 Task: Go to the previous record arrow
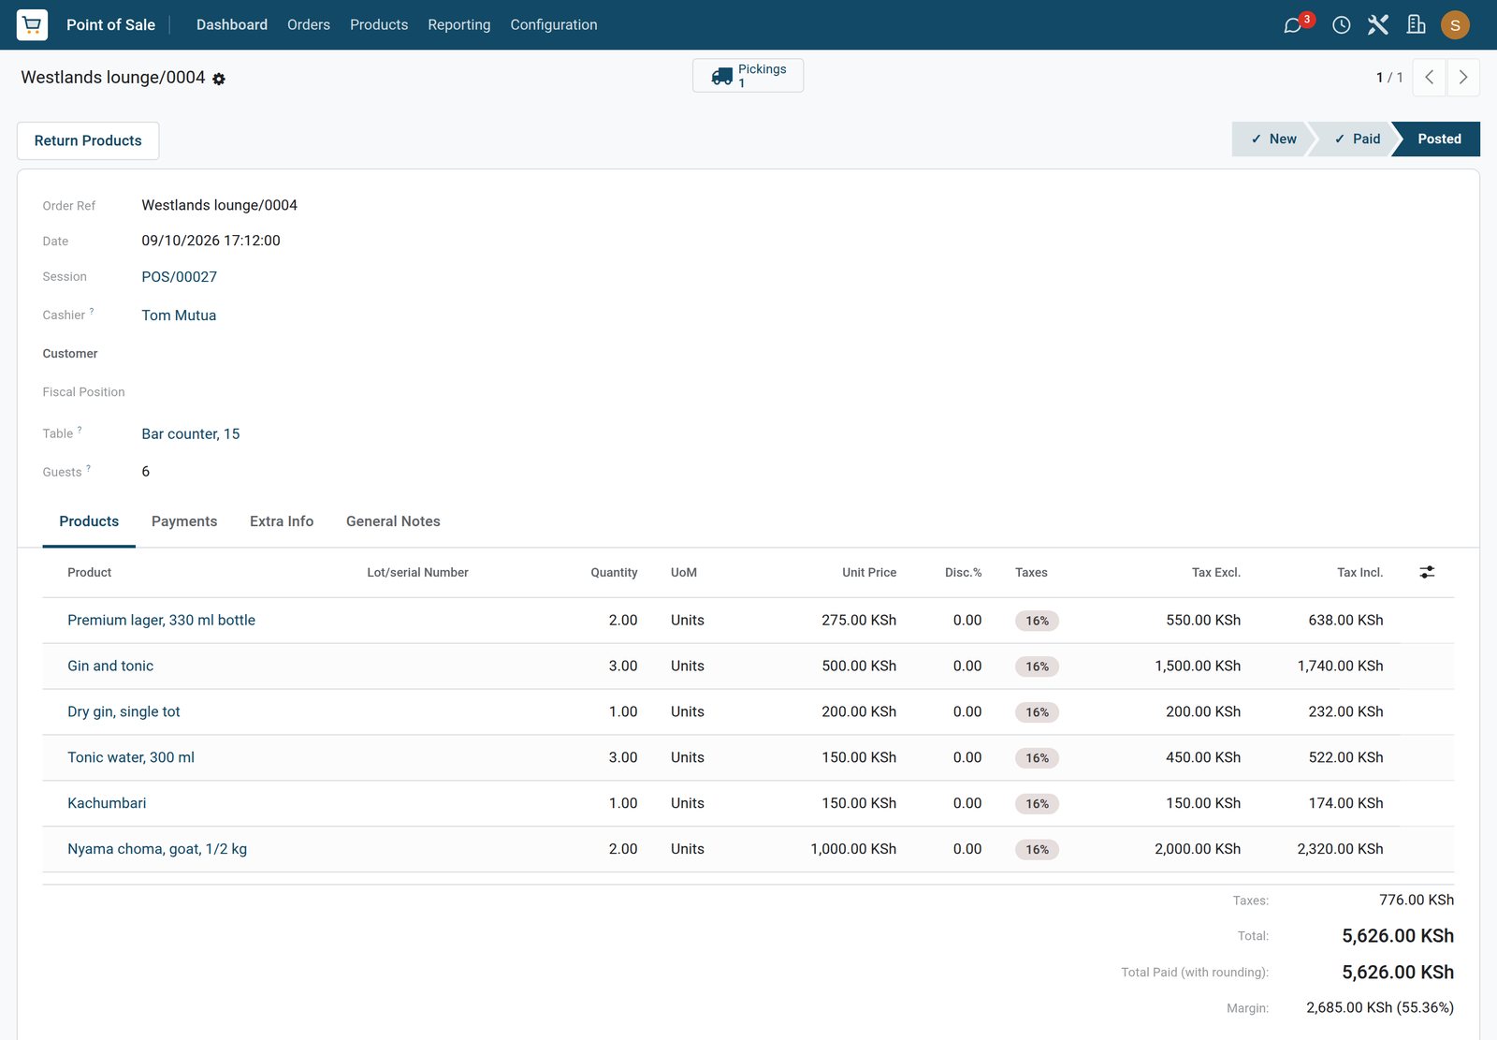click(1430, 78)
